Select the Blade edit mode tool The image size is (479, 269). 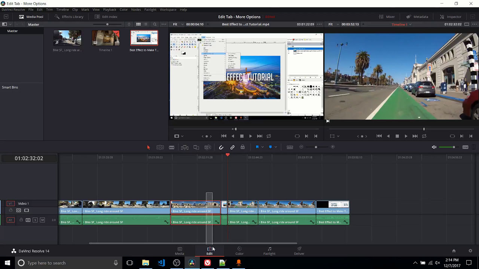click(171, 147)
